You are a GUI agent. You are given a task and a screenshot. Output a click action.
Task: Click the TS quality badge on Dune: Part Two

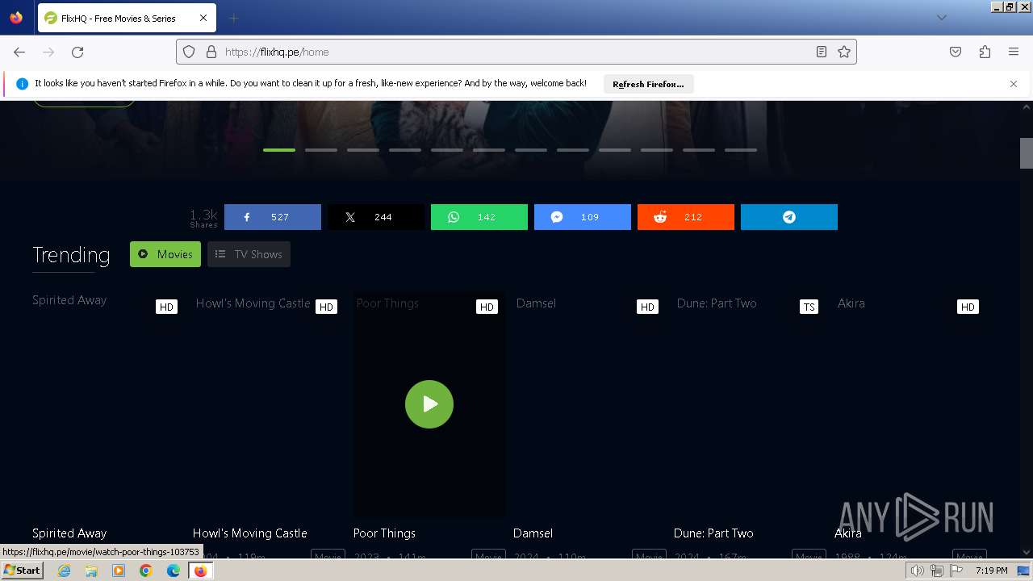click(809, 307)
